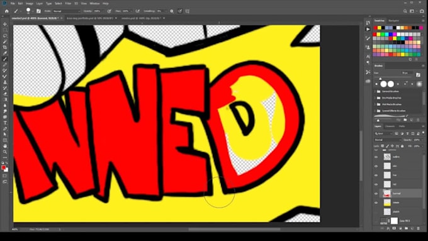
Task: Switch to the Channels tab
Action: [390, 126]
